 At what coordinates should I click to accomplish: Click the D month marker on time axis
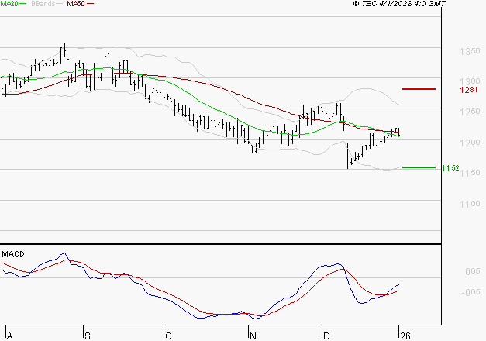[x=326, y=336]
